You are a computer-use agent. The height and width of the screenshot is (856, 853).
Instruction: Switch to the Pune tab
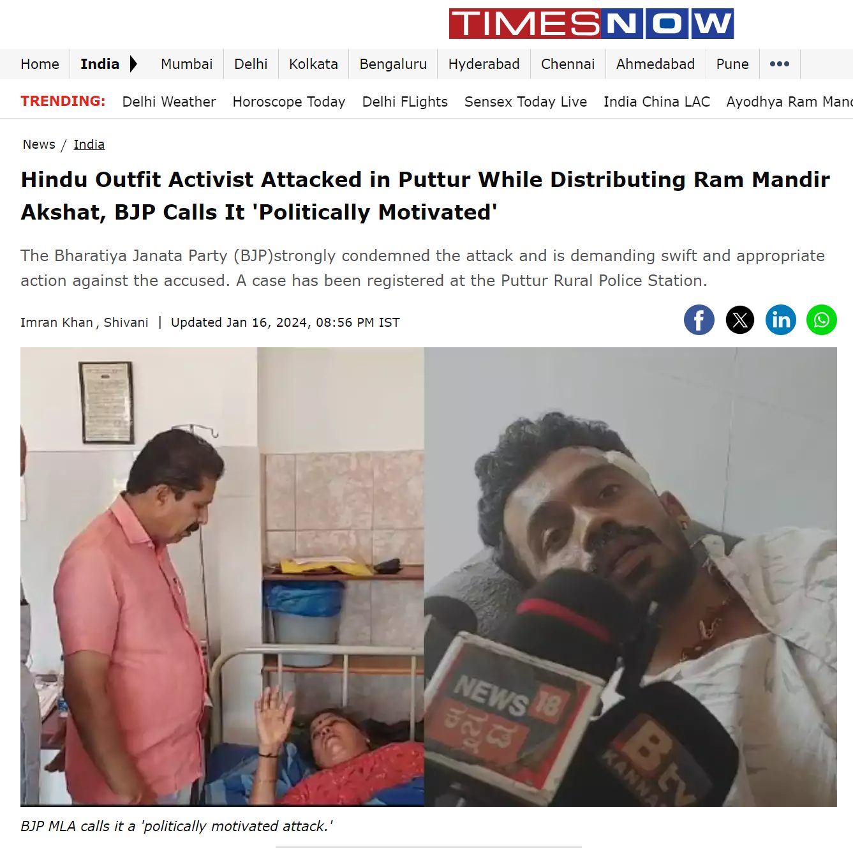[732, 64]
